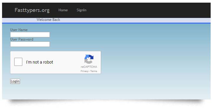
Task: Click the I'm not a robot text
Action: pos(40,62)
